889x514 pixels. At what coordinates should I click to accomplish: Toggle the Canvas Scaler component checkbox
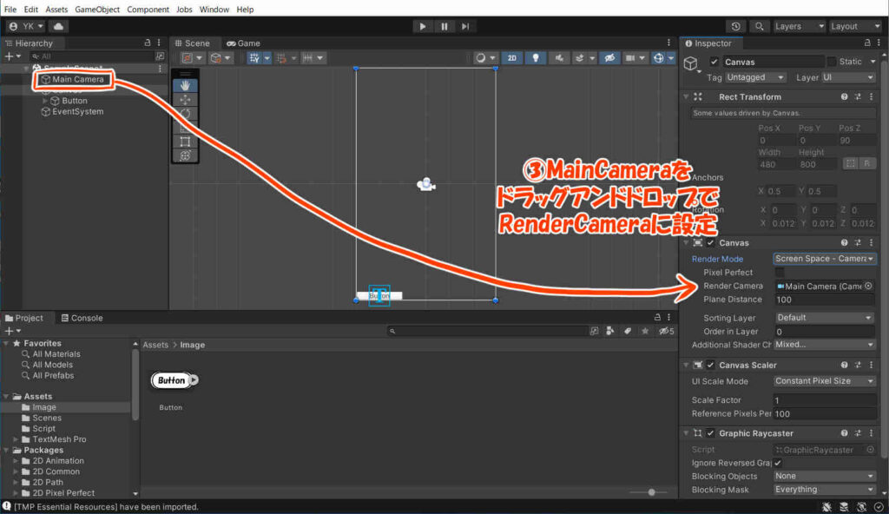point(710,365)
